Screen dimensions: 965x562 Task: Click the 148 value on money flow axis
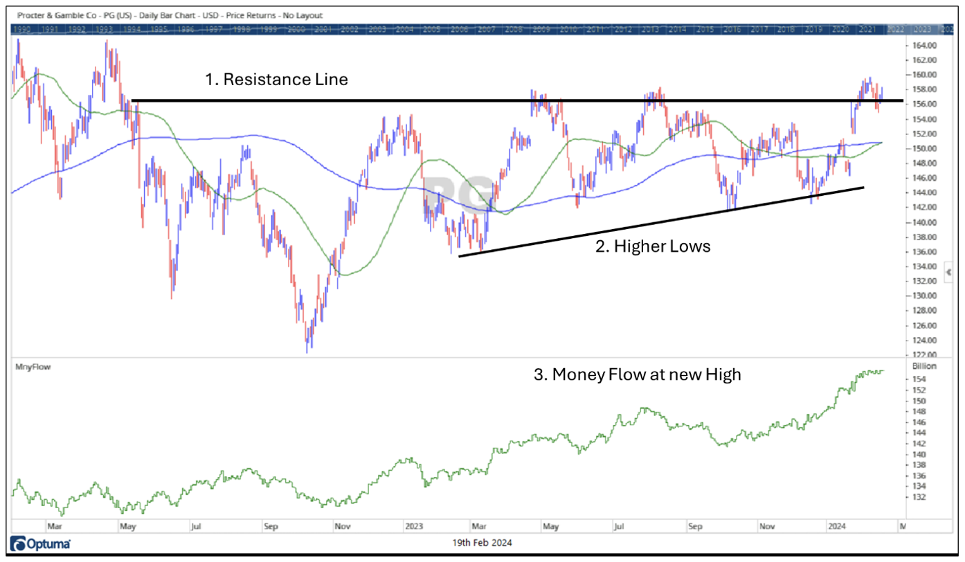[919, 411]
